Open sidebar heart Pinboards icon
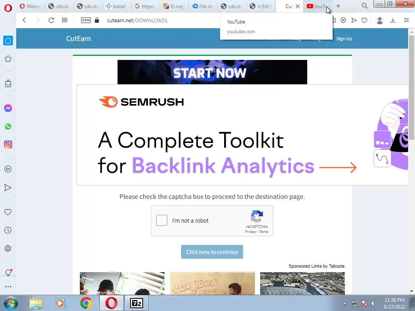 (x=8, y=212)
